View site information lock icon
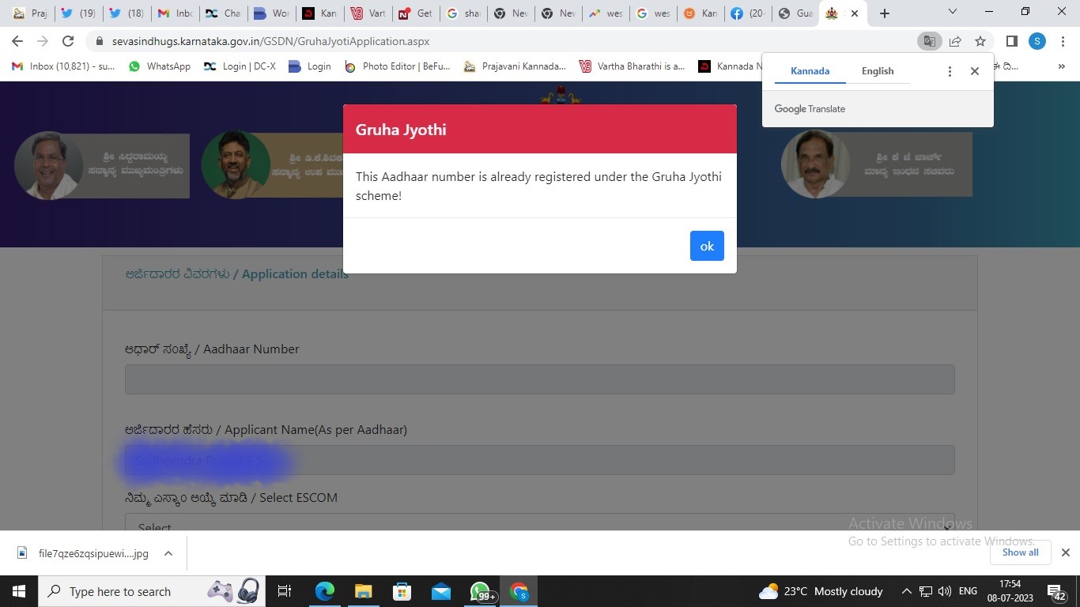 pos(99,41)
